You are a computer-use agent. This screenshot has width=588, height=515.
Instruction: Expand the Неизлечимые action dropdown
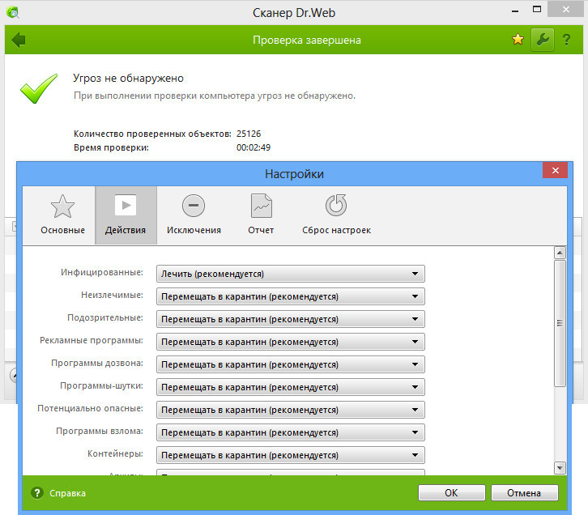(x=291, y=296)
